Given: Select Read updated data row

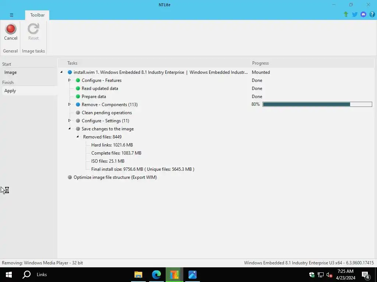Looking at the screenshot, I should tap(100, 88).
